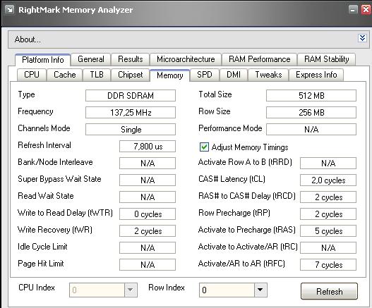Viewport: 372px width, 308px height.
Task: Select the Microarchitecture tab
Action: tap(186, 59)
